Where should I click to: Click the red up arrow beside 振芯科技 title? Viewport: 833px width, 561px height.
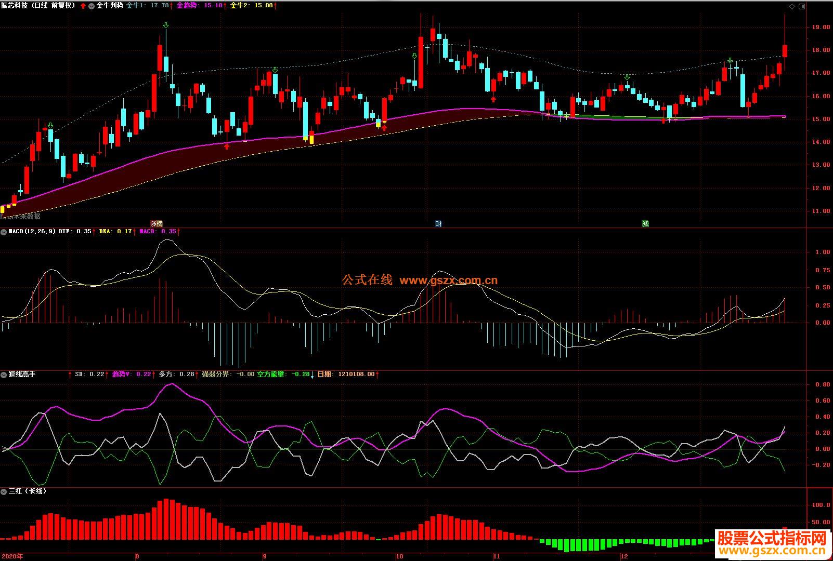click(83, 6)
